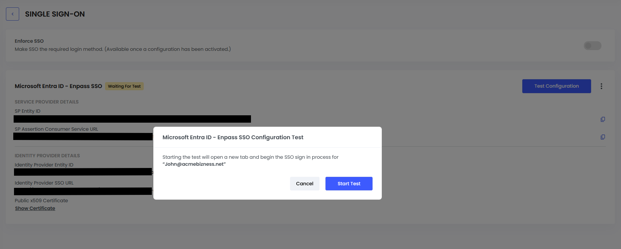Image resolution: width=621 pixels, height=249 pixels.
Task: Click the SP Assertion Consumer Service URL label
Action: (x=56, y=129)
